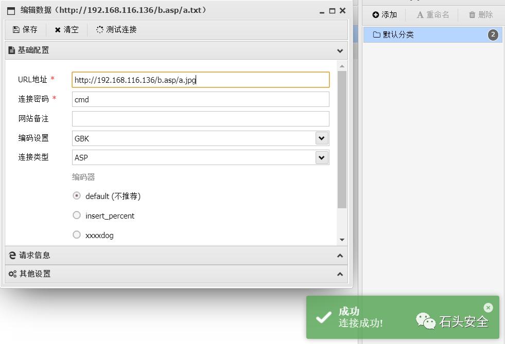The image size is (505, 344).
Task: Select the xxxxdog encoder radio
Action: point(77,235)
